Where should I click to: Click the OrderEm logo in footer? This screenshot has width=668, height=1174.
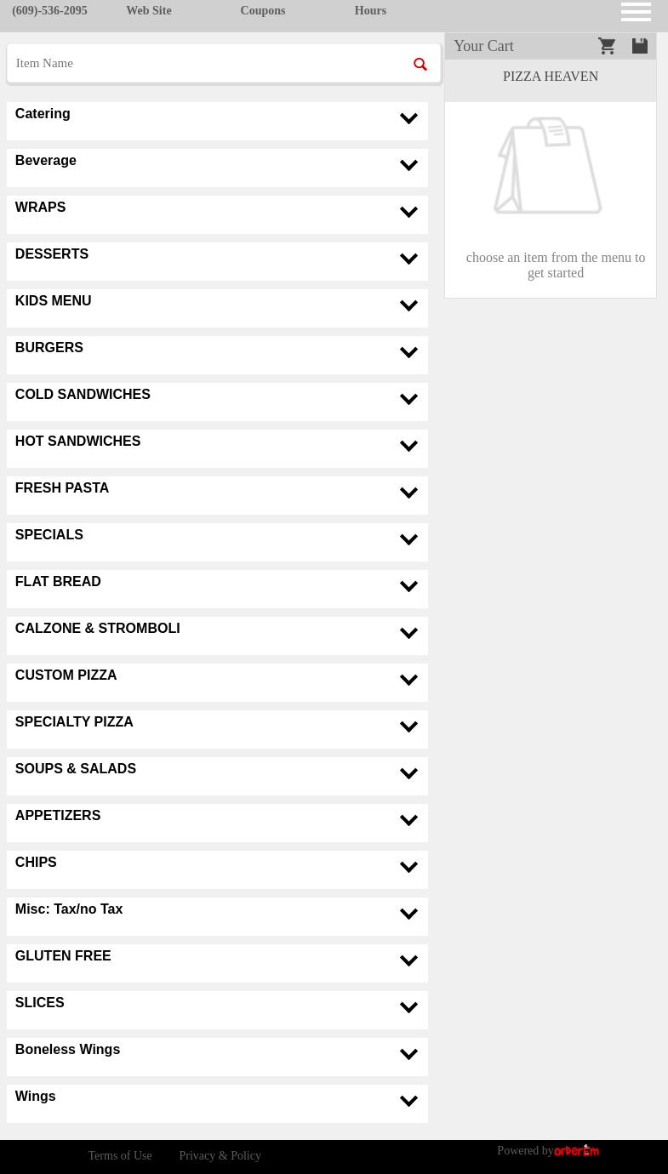(x=576, y=1151)
